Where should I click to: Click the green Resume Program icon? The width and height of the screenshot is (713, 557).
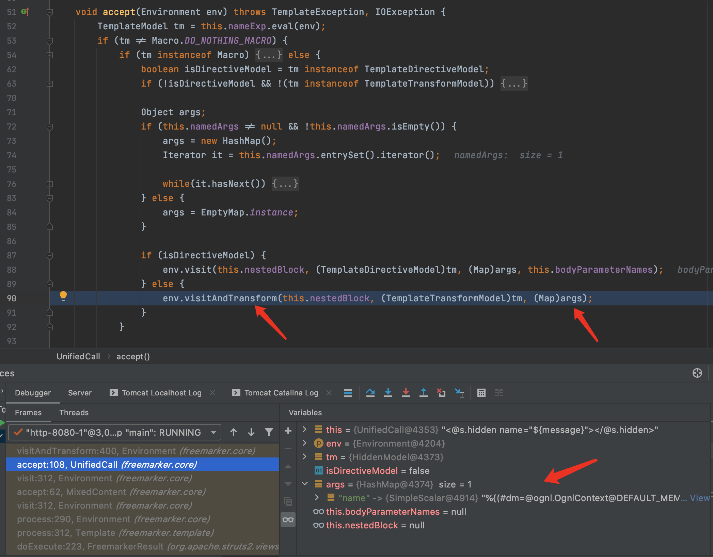coord(2,423)
